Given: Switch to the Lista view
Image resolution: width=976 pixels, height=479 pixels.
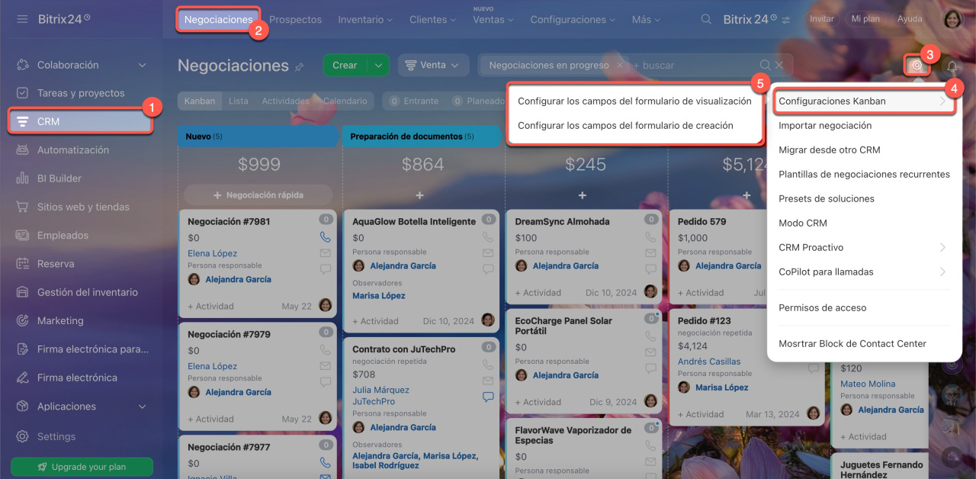Looking at the screenshot, I should click(239, 101).
